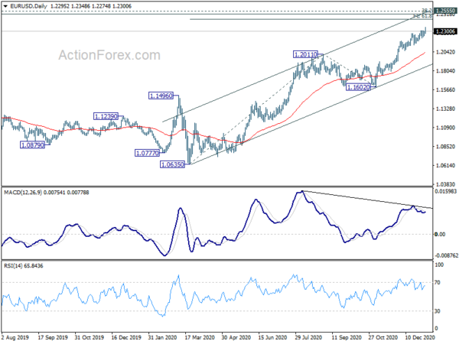This screenshot has width=459, height=344.
Task: Click the 1.06350 low price label
Action: point(173,164)
